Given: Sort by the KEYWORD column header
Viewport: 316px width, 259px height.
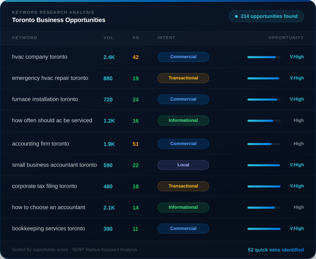Looking at the screenshot, I should (24, 38).
